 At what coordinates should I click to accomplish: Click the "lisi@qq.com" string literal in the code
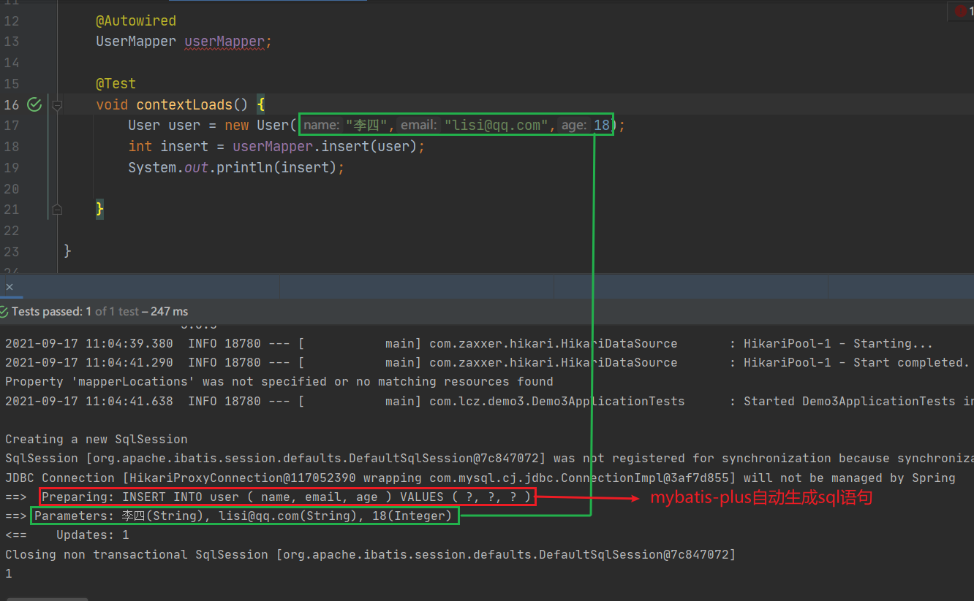tap(497, 126)
